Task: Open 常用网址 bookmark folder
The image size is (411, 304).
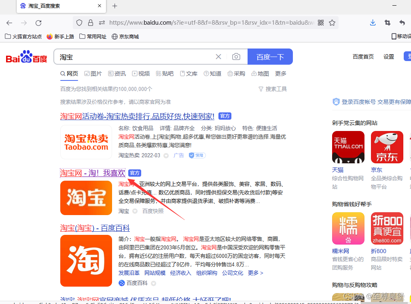Action: 93,36
